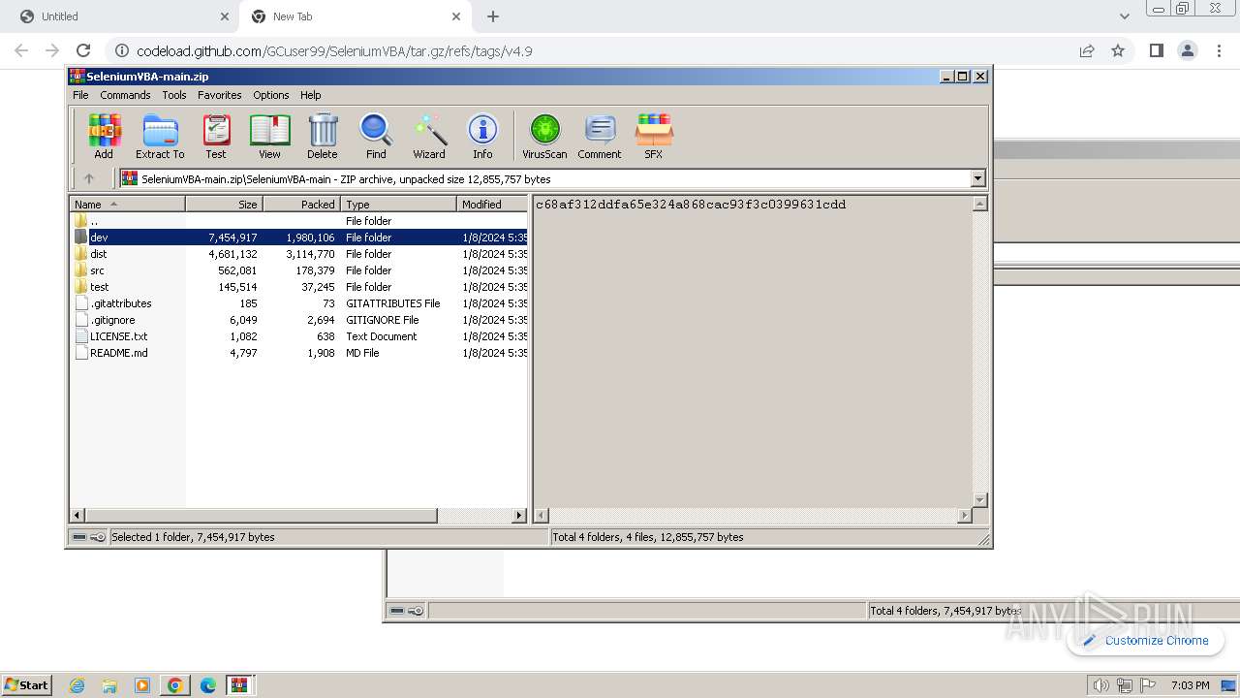Click the Test archive icon
Image resolution: width=1240 pixels, height=698 pixels.
tap(216, 137)
